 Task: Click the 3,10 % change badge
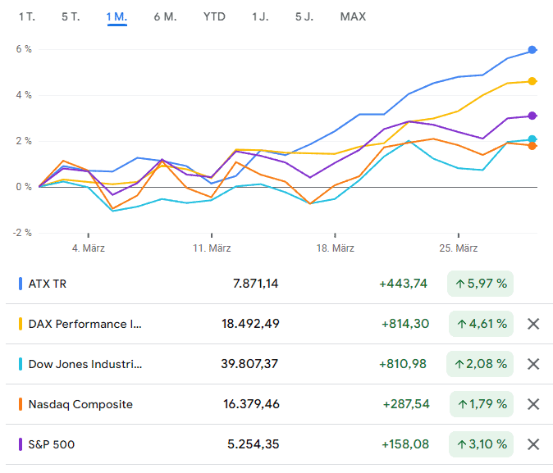click(x=481, y=444)
